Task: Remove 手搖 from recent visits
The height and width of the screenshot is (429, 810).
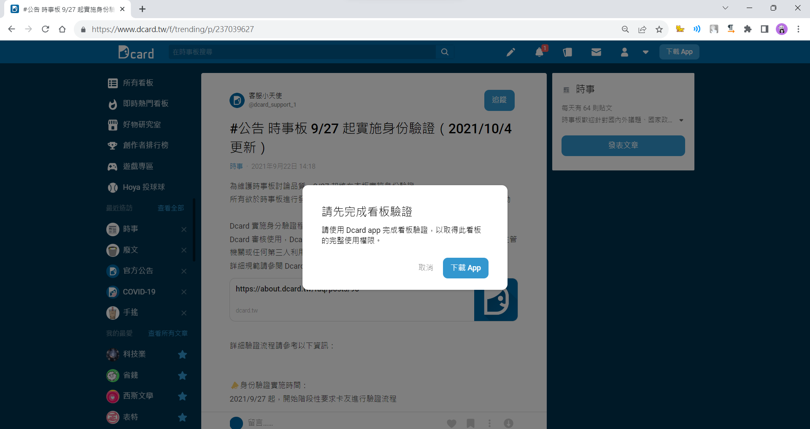Action: [184, 313]
